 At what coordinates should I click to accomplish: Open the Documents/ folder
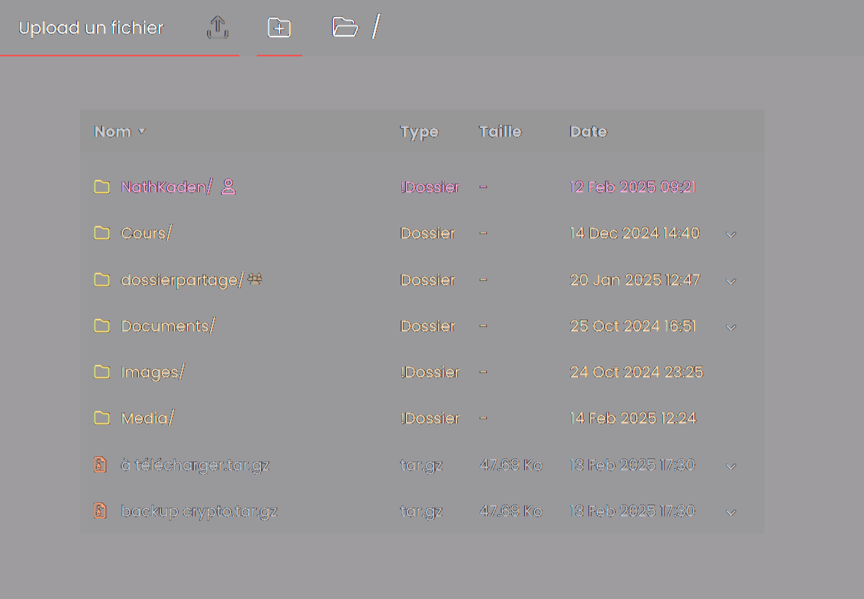pyautogui.click(x=168, y=326)
